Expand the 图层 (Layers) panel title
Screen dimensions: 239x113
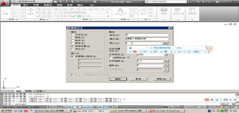tap(87, 19)
